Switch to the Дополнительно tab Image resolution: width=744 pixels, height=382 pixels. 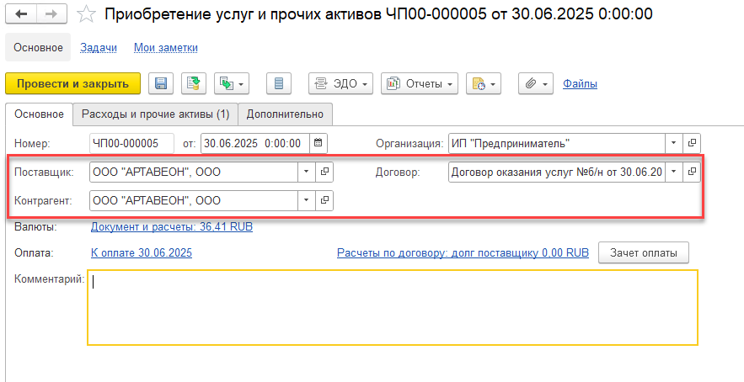click(x=285, y=114)
